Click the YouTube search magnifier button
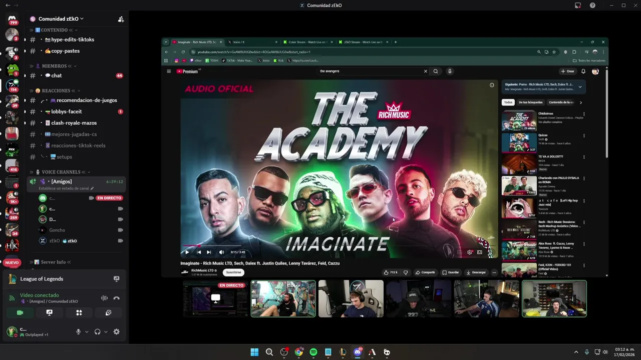Viewport: 641px width, 360px height. [436, 71]
